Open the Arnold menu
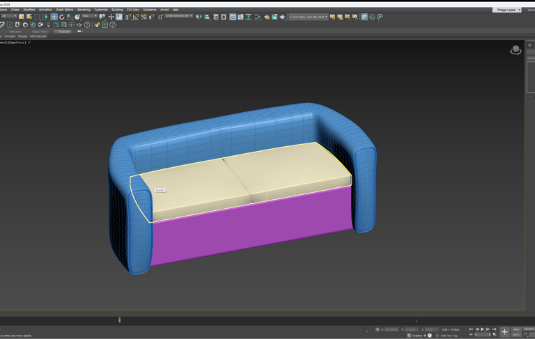The width and height of the screenshot is (535, 339). pos(164,10)
